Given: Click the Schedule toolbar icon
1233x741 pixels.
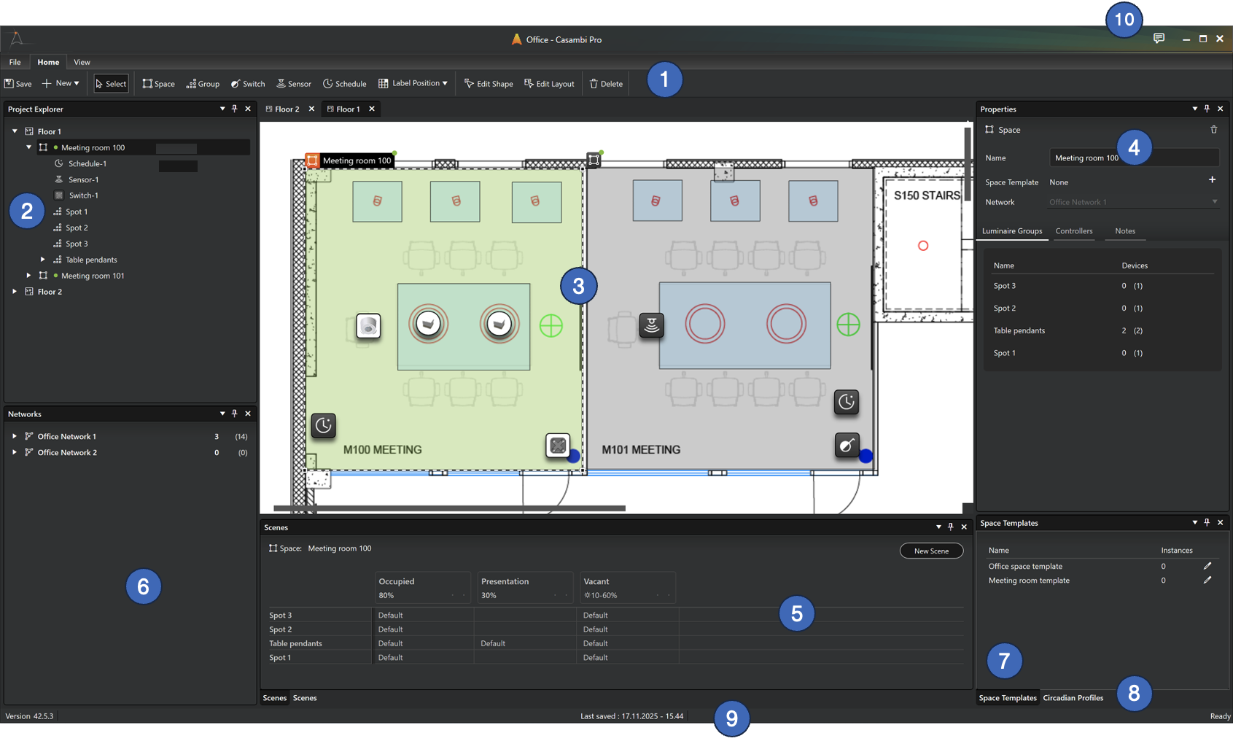Looking at the screenshot, I should [328, 84].
